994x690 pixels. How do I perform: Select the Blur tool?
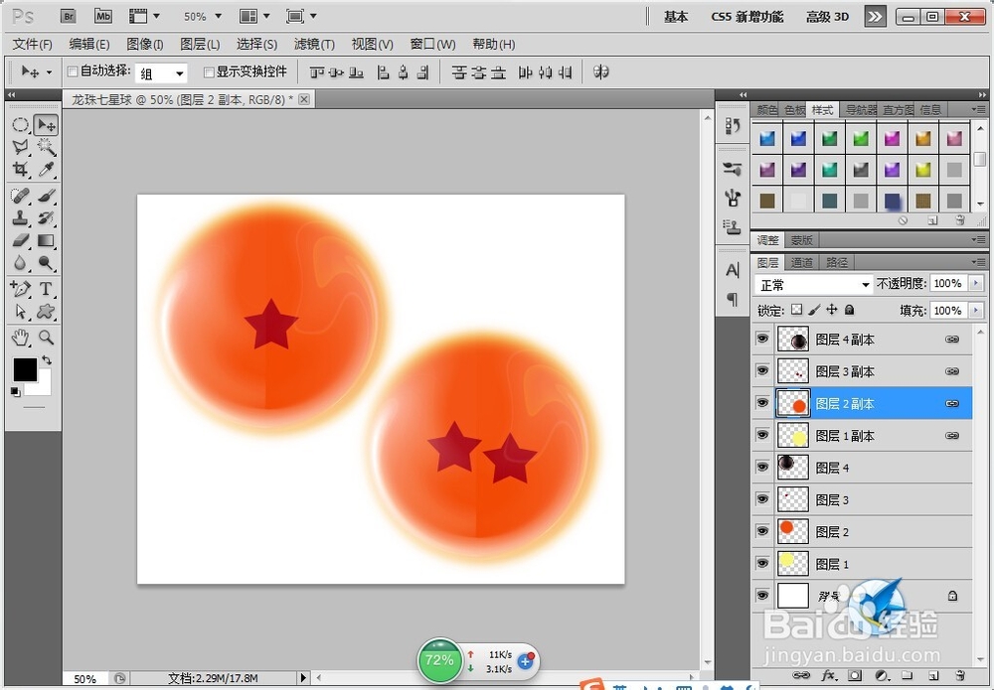click(20, 263)
